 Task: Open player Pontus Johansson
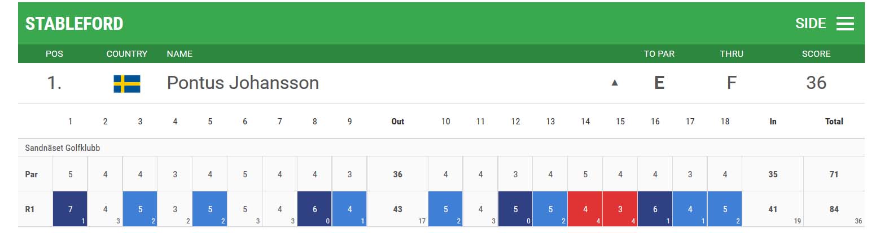[x=243, y=83]
